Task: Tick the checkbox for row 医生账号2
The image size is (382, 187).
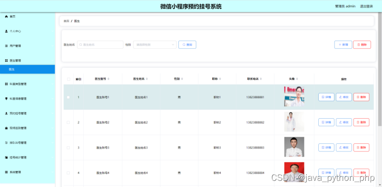Action: point(69,122)
